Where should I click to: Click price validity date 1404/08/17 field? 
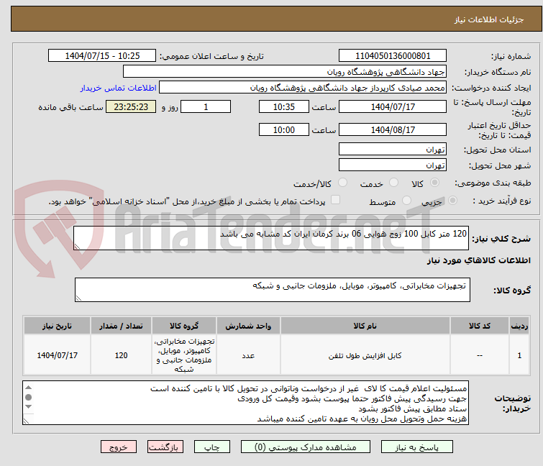pos(393,129)
